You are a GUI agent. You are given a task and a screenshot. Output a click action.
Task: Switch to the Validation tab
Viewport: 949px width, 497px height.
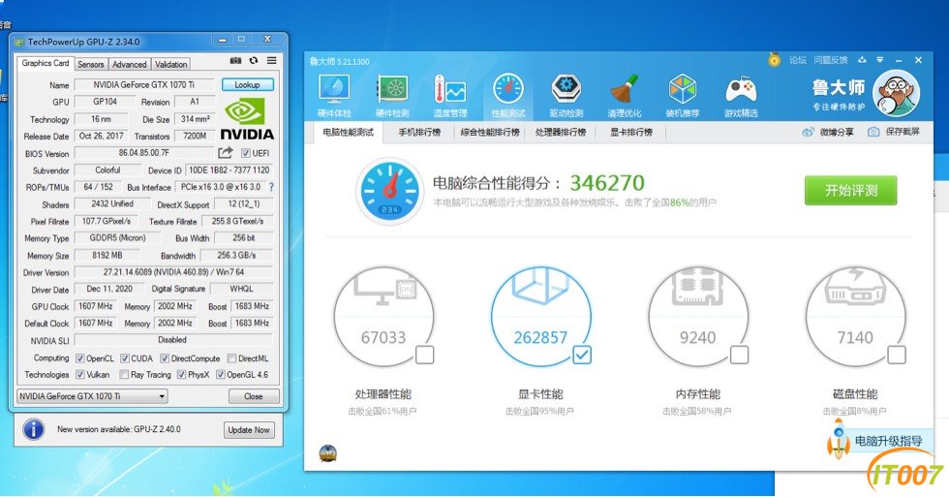[x=170, y=64]
